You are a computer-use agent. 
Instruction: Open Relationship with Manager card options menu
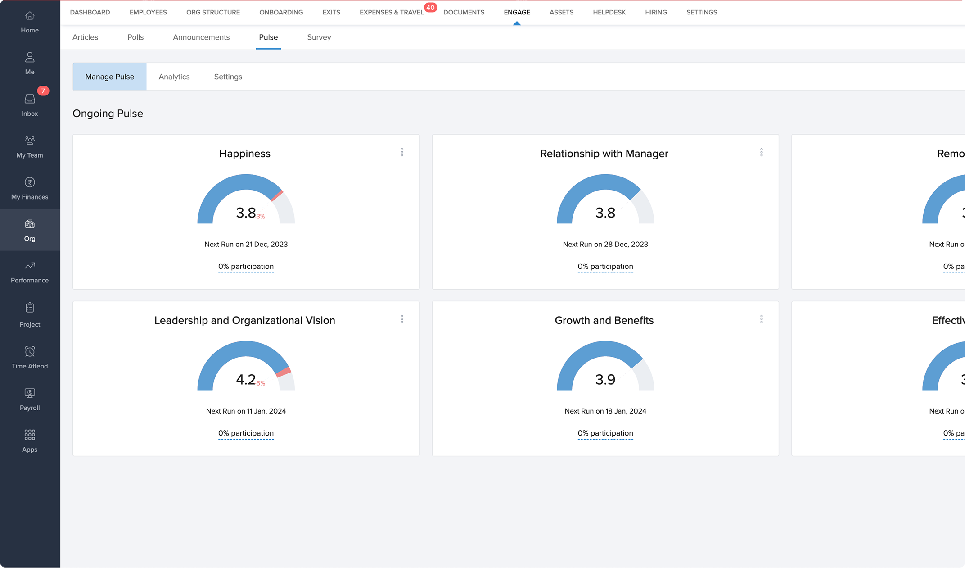(761, 153)
